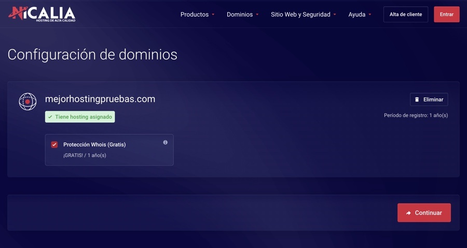Expand the Productos menu
The width and height of the screenshot is (467, 248).
(x=198, y=14)
